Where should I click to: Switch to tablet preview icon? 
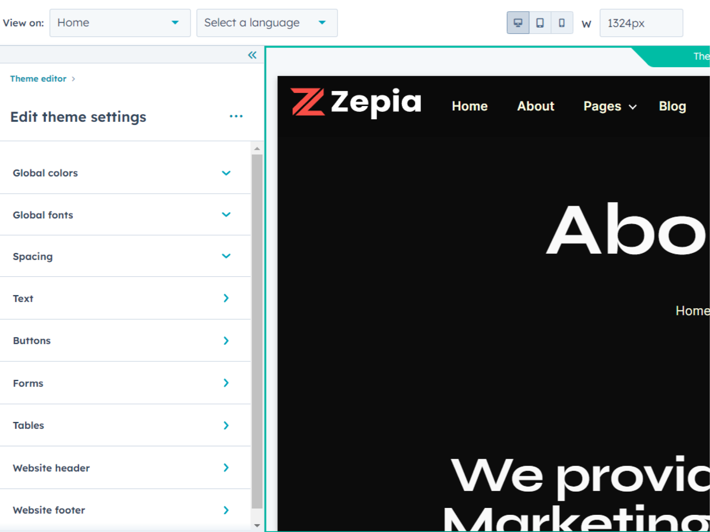coord(540,23)
